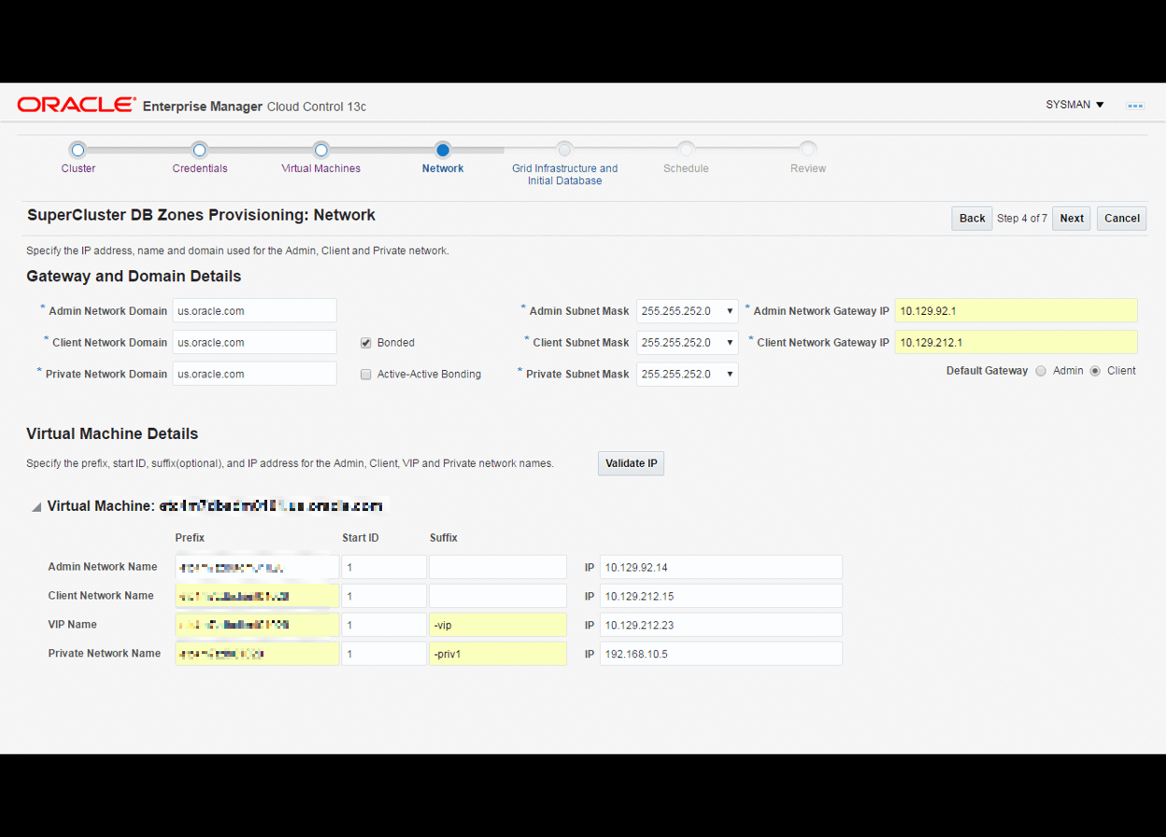Open the SYSMAN user dropdown
Viewport: 1166px width, 837px height.
1075,105
